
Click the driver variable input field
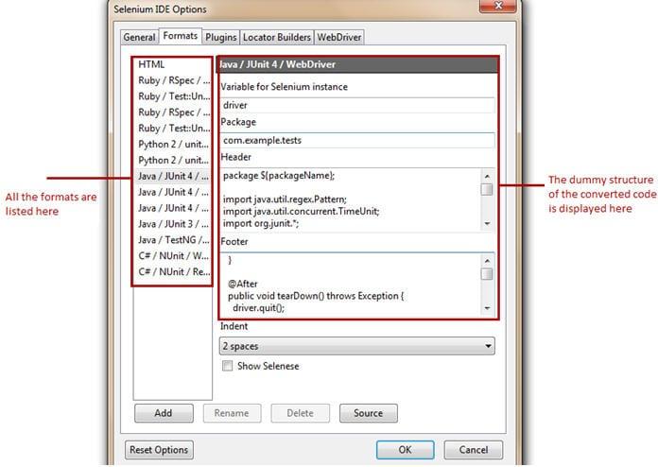pos(357,105)
